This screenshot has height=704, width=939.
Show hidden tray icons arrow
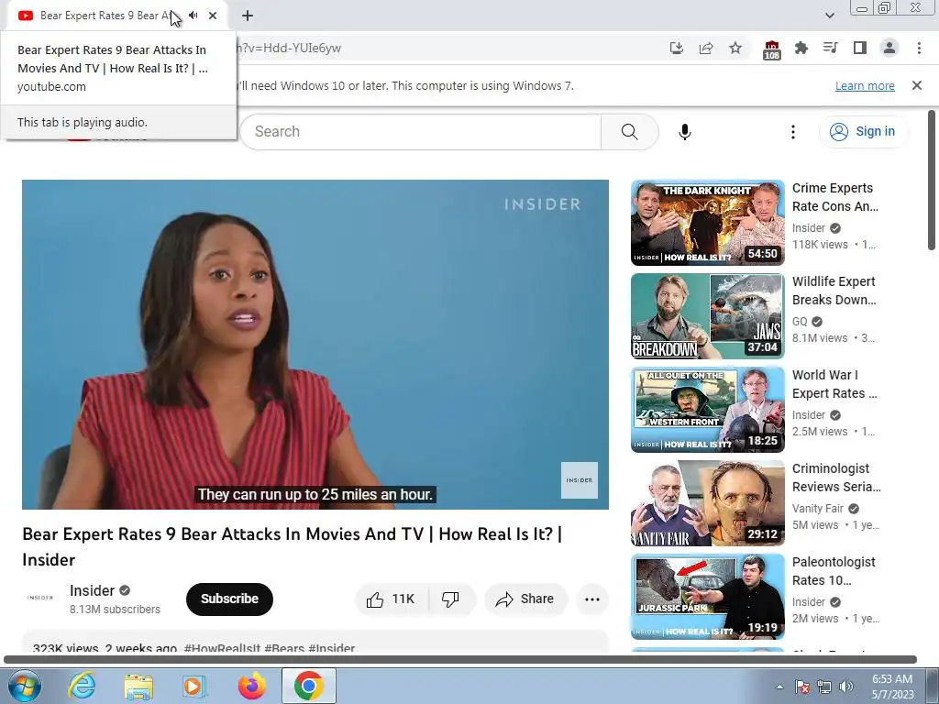click(x=779, y=687)
